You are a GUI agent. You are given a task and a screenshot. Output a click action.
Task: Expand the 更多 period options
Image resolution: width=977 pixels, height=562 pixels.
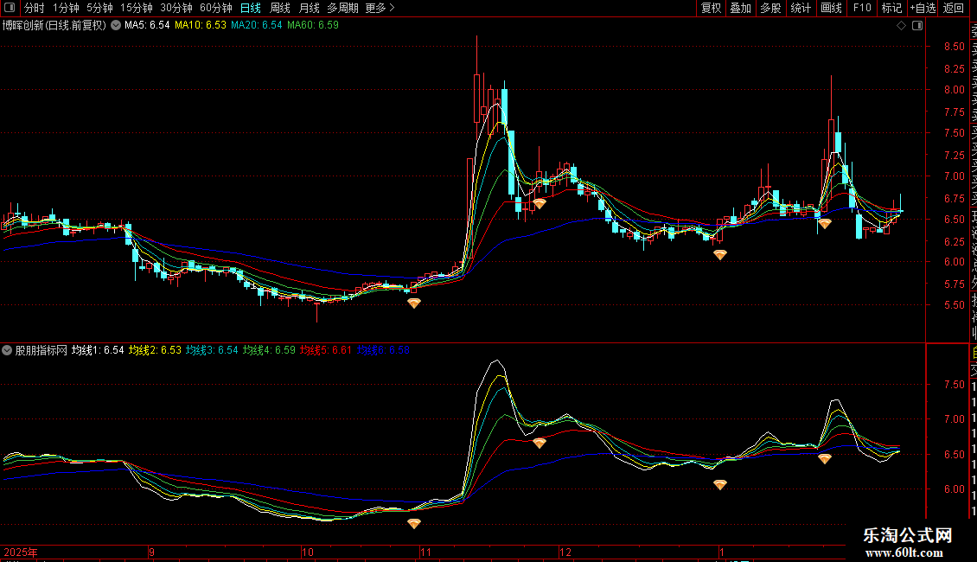click(x=380, y=8)
